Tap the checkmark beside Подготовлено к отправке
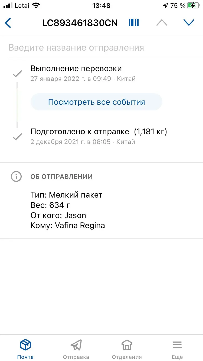This screenshot has height=361, width=203. tap(17, 137)
